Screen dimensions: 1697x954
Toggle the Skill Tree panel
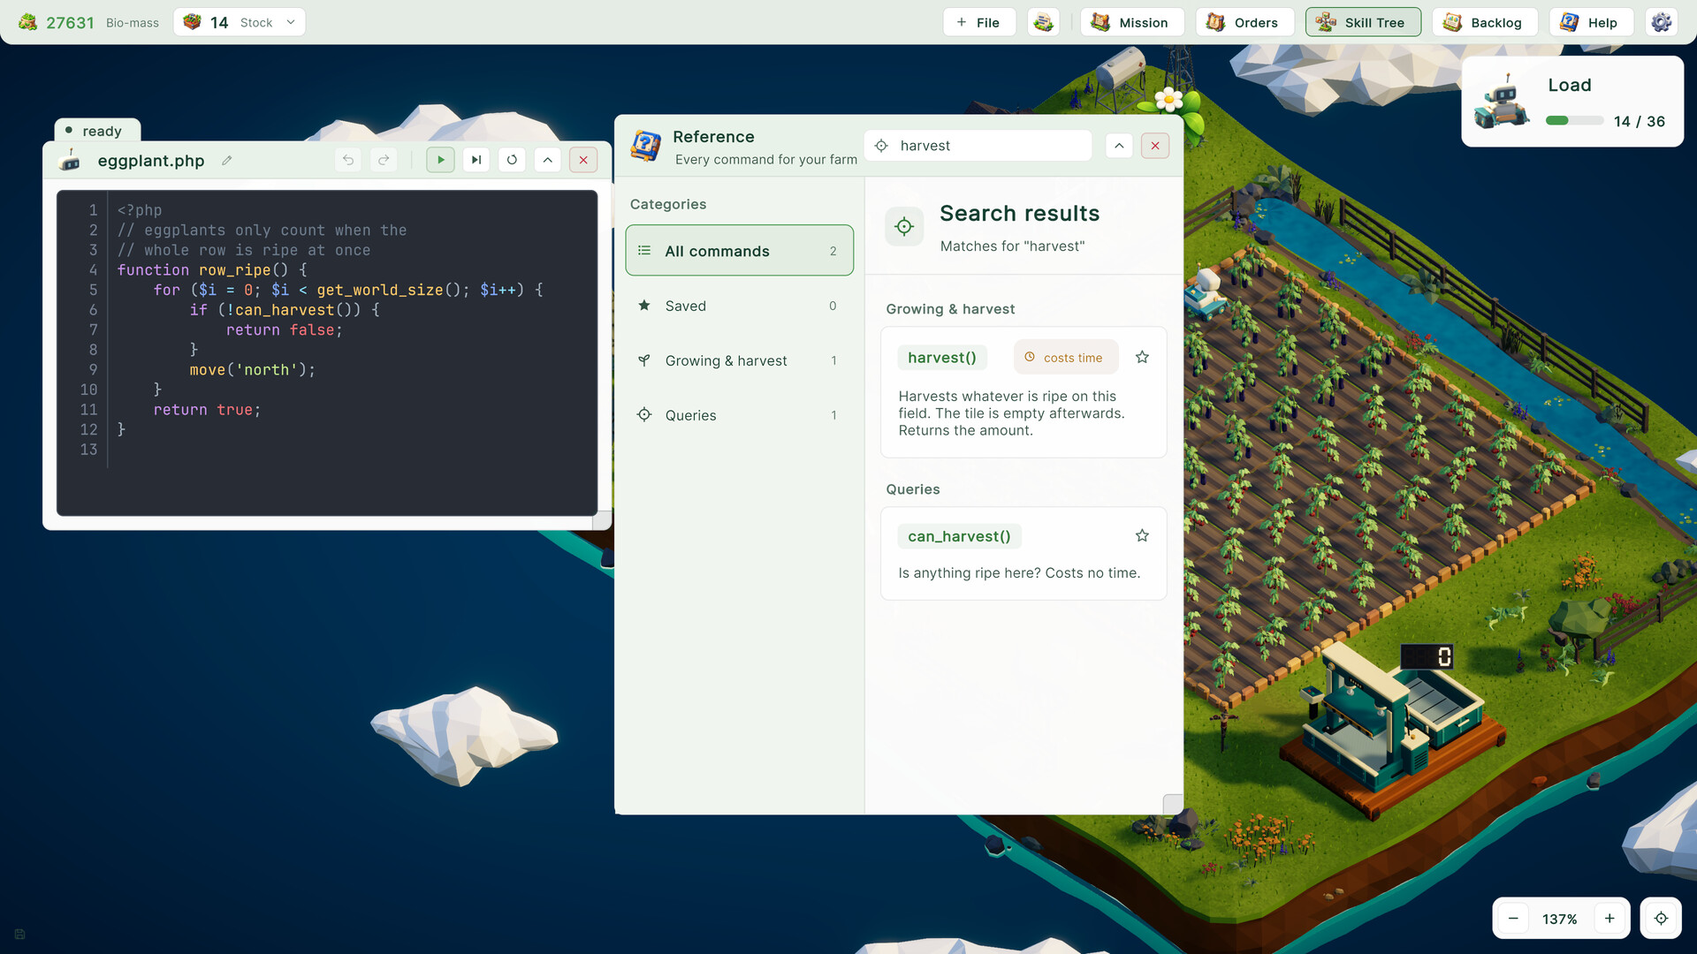coord(1363,22)
